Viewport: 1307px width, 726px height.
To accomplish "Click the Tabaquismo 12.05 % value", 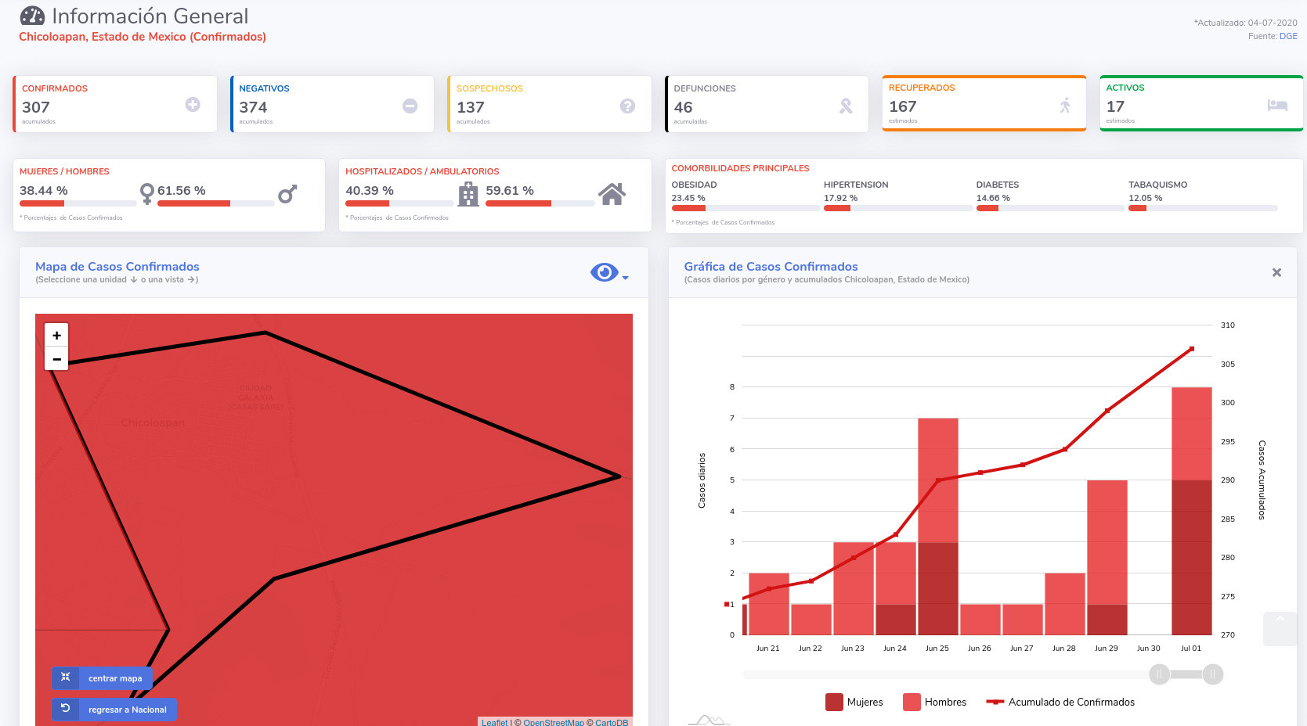I will pos(1145,198).
